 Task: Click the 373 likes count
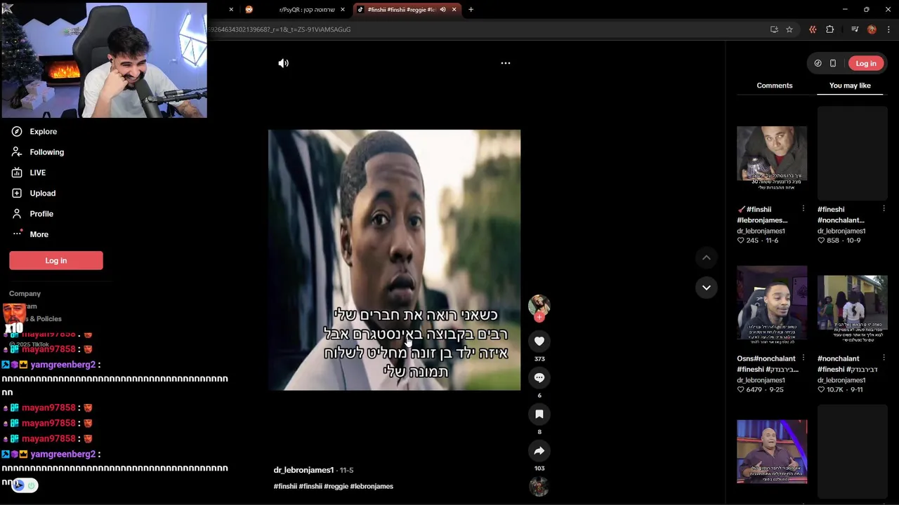[539, 358]
